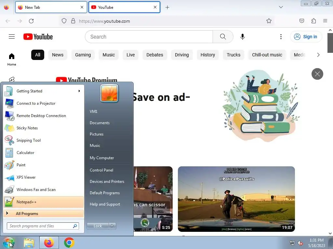Open Firefox extensions panel
The height and width of the screenshot is (249, 333).
point(313,21)
